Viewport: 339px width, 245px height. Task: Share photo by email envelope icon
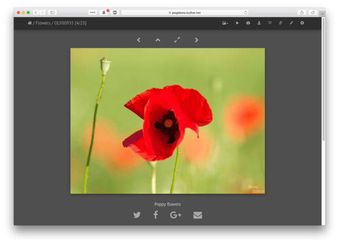click(197, 215)
